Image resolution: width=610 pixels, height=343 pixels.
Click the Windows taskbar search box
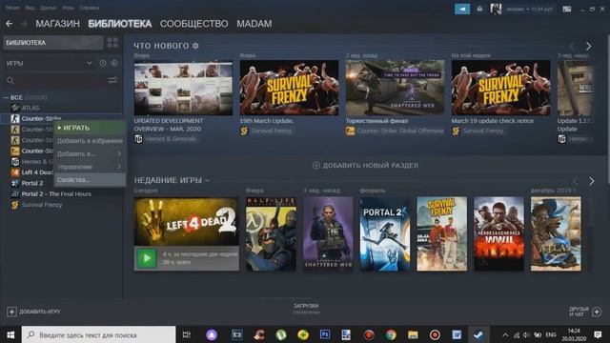pos(98,334)
